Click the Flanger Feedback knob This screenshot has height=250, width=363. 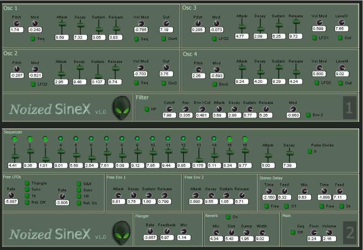point(167,231)
